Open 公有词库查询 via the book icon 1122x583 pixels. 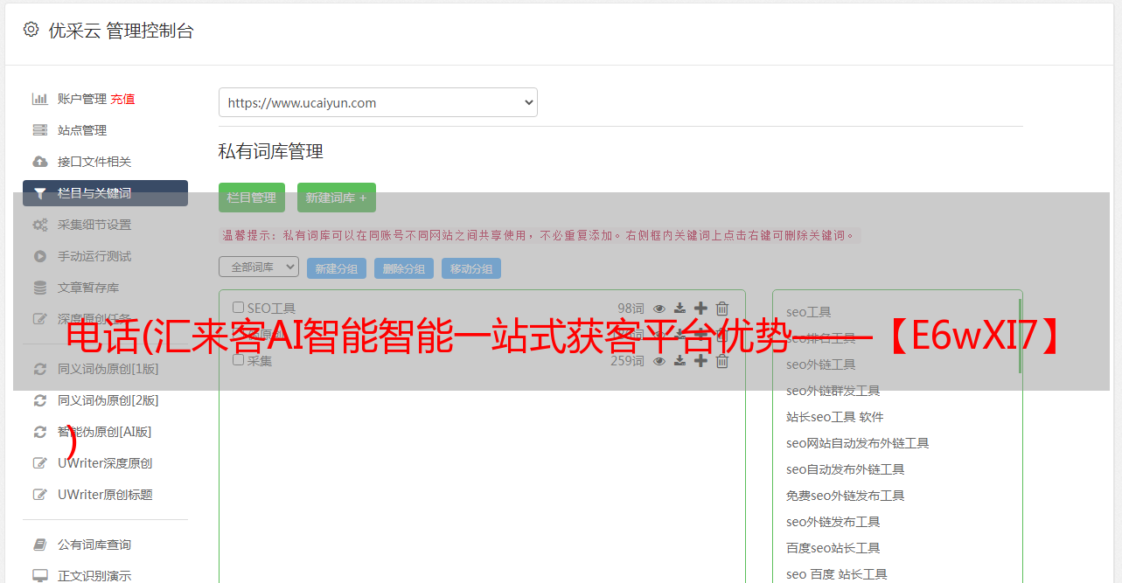[x=40, y=545]
